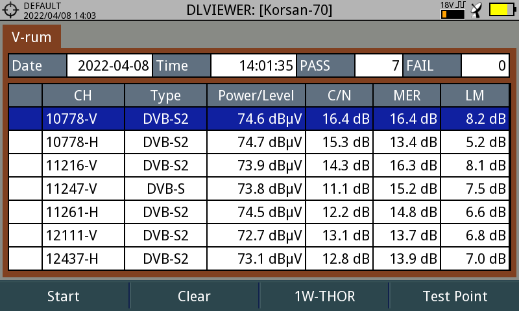
Task: Select channel row 10778-H
Action: [258, 142]
